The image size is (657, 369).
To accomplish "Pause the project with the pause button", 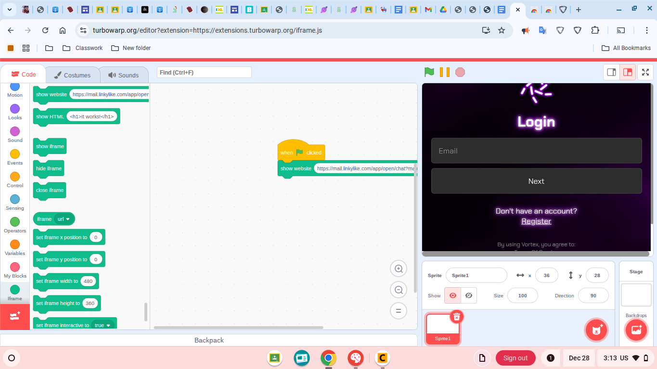I will (x=445, y=72).
